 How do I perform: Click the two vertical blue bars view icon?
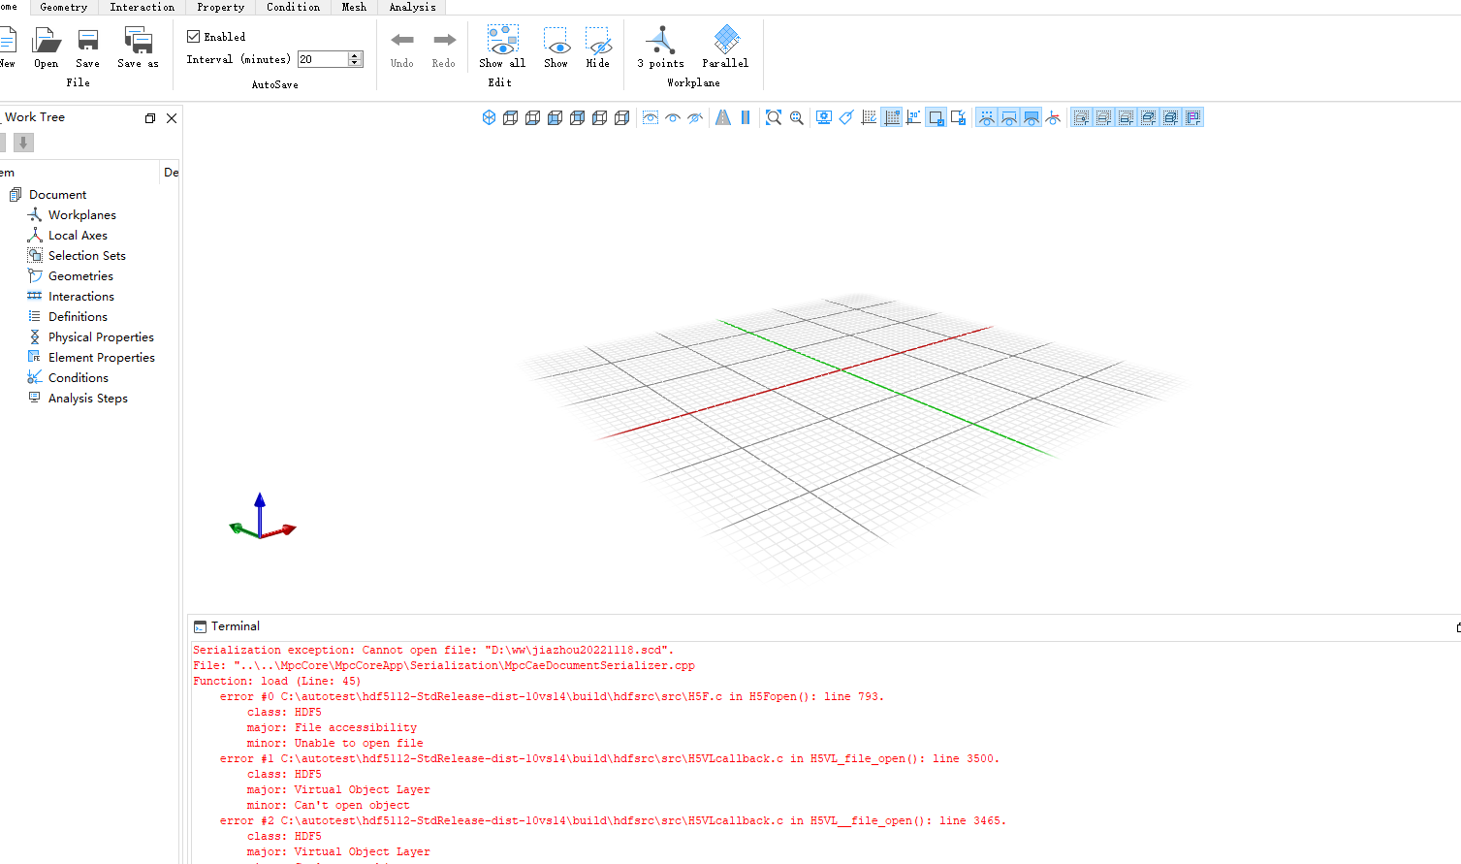pyautogui.click(x=746, y=117)
